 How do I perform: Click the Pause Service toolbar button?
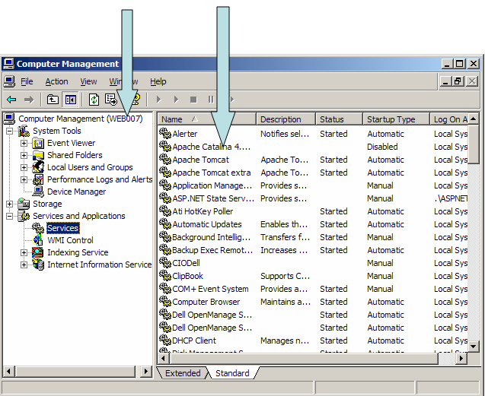tap(211, 100)
